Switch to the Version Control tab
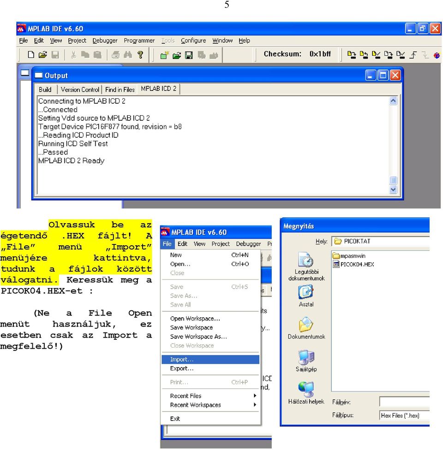The image size is (443, 451). [x=80, y=89]
